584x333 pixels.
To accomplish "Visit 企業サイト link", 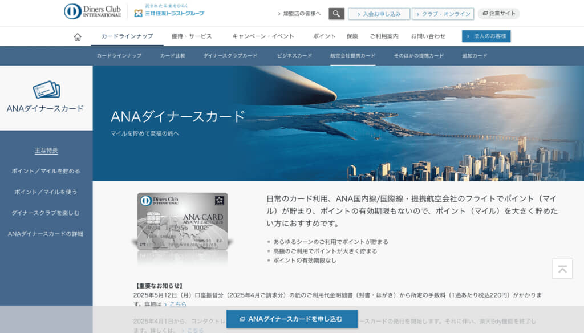I will 498,14.
